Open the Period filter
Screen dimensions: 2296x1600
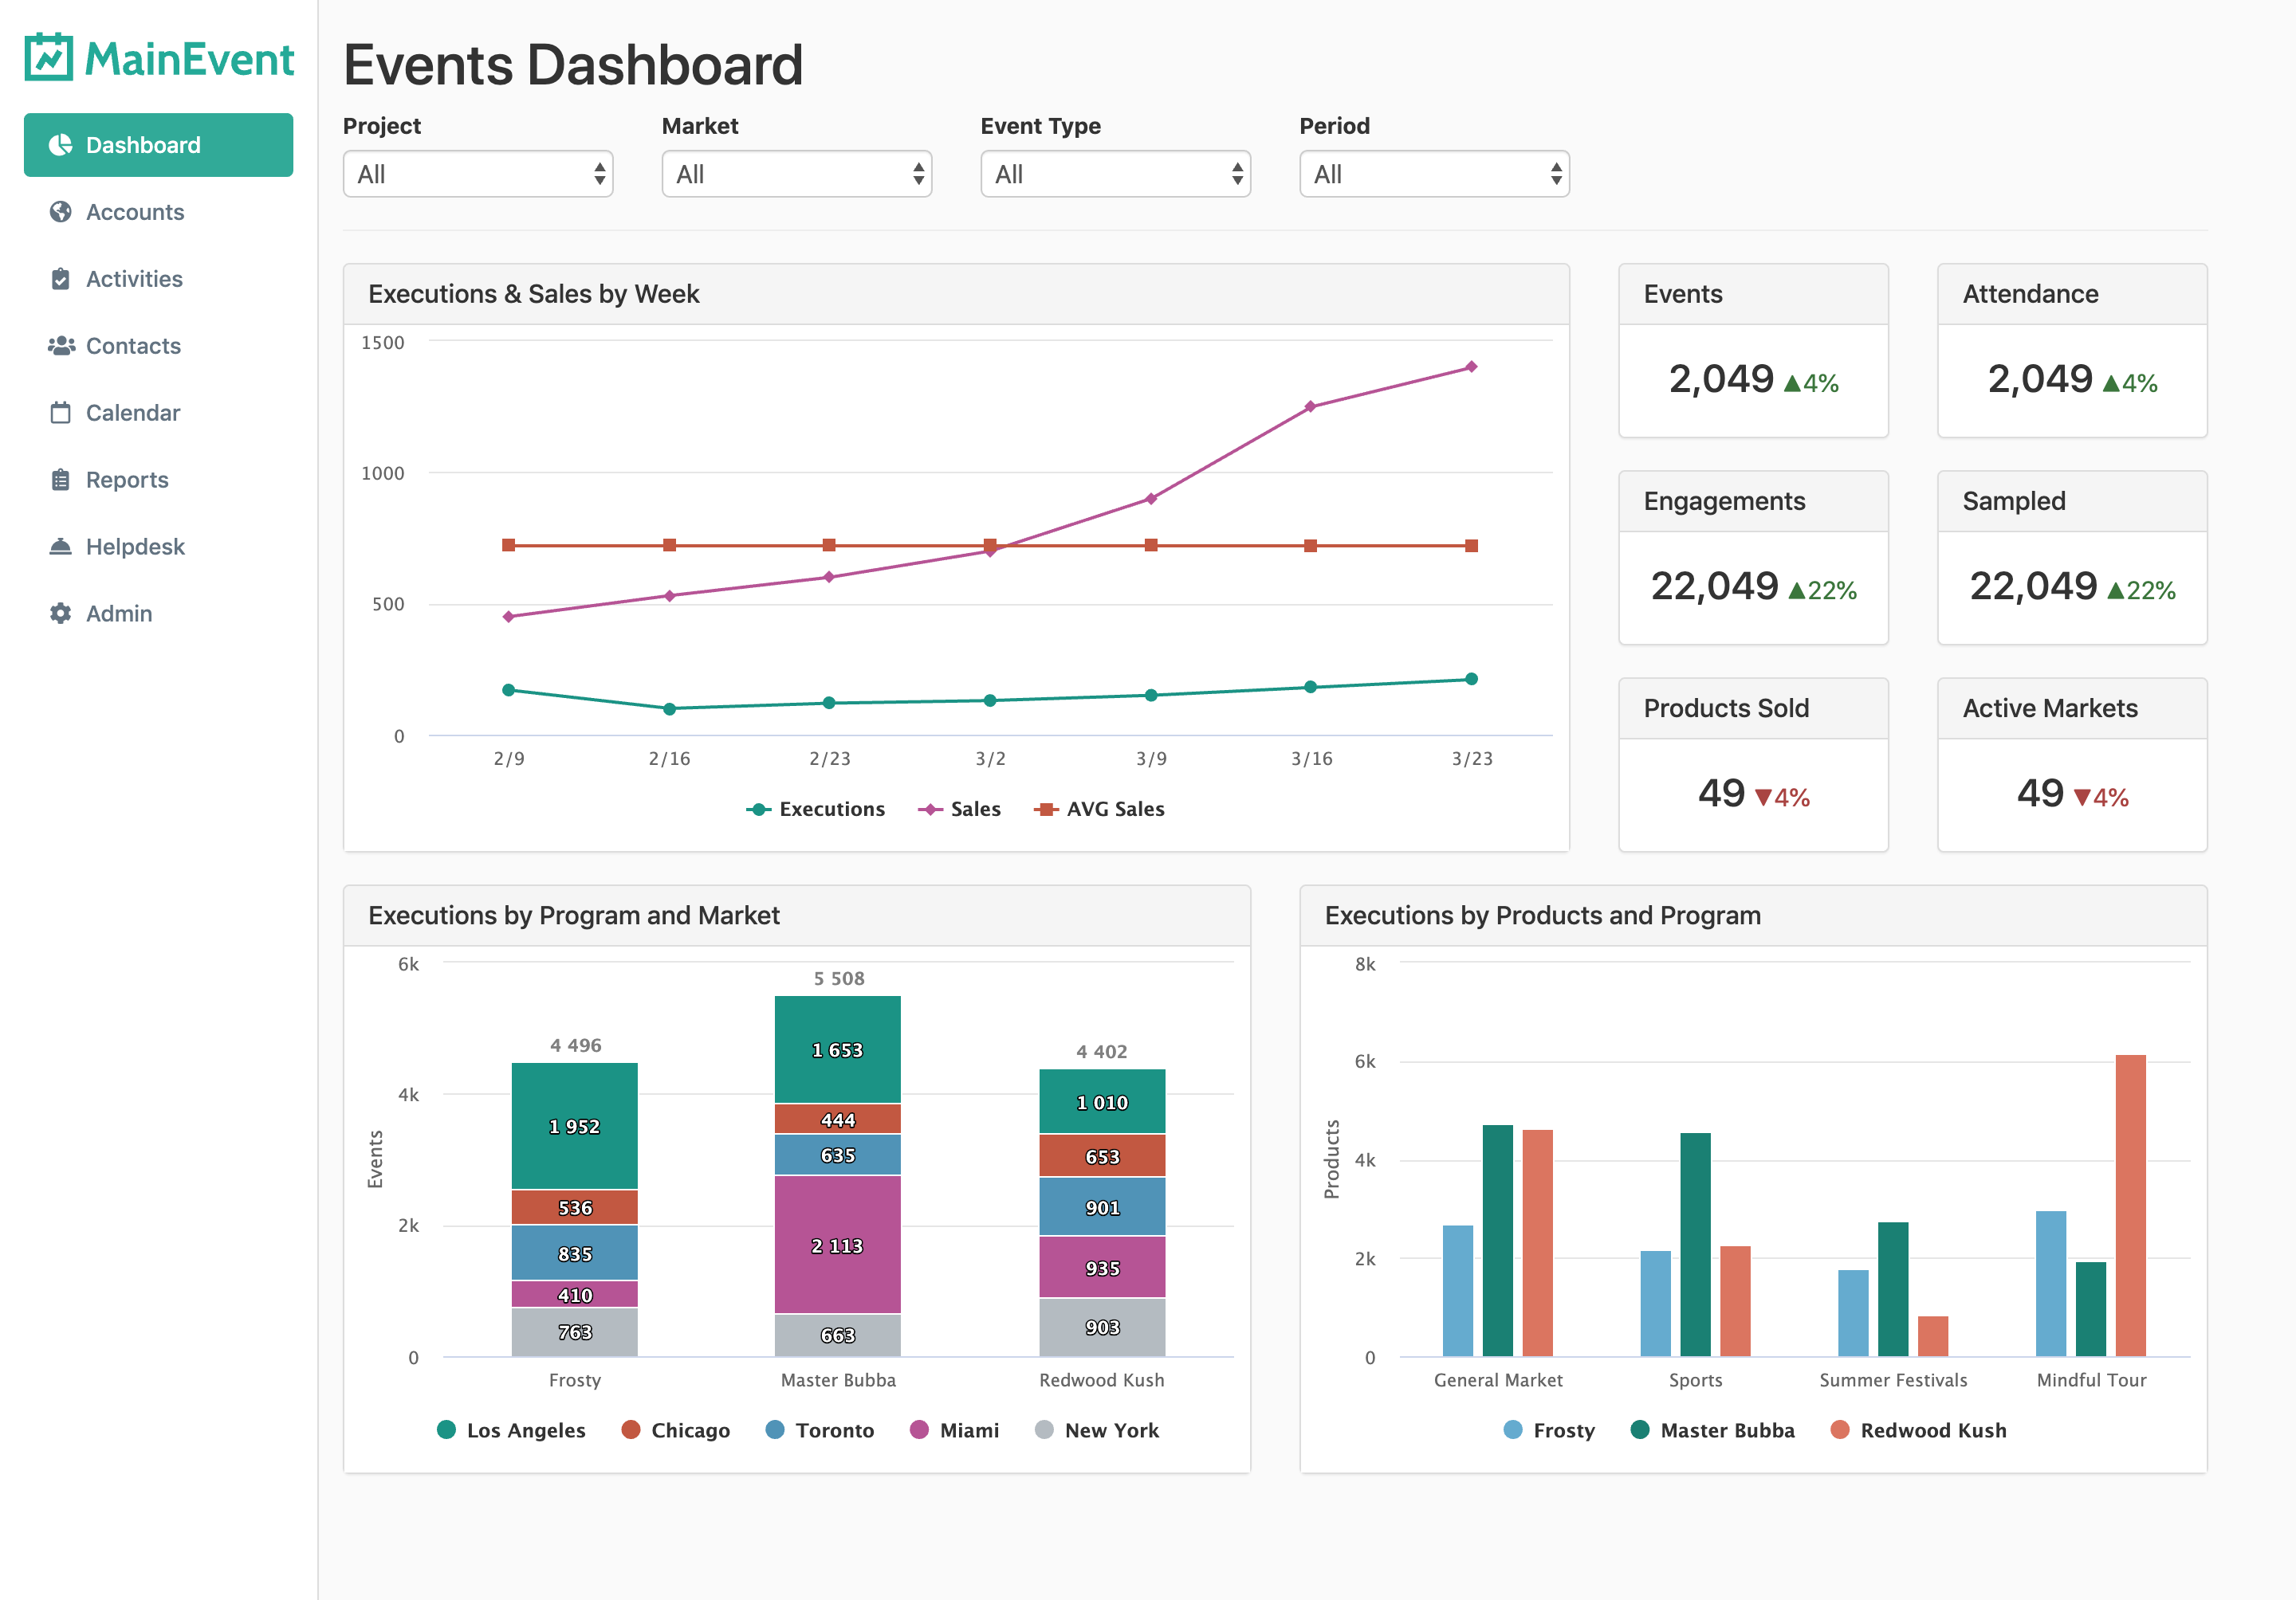[1433, 173]
